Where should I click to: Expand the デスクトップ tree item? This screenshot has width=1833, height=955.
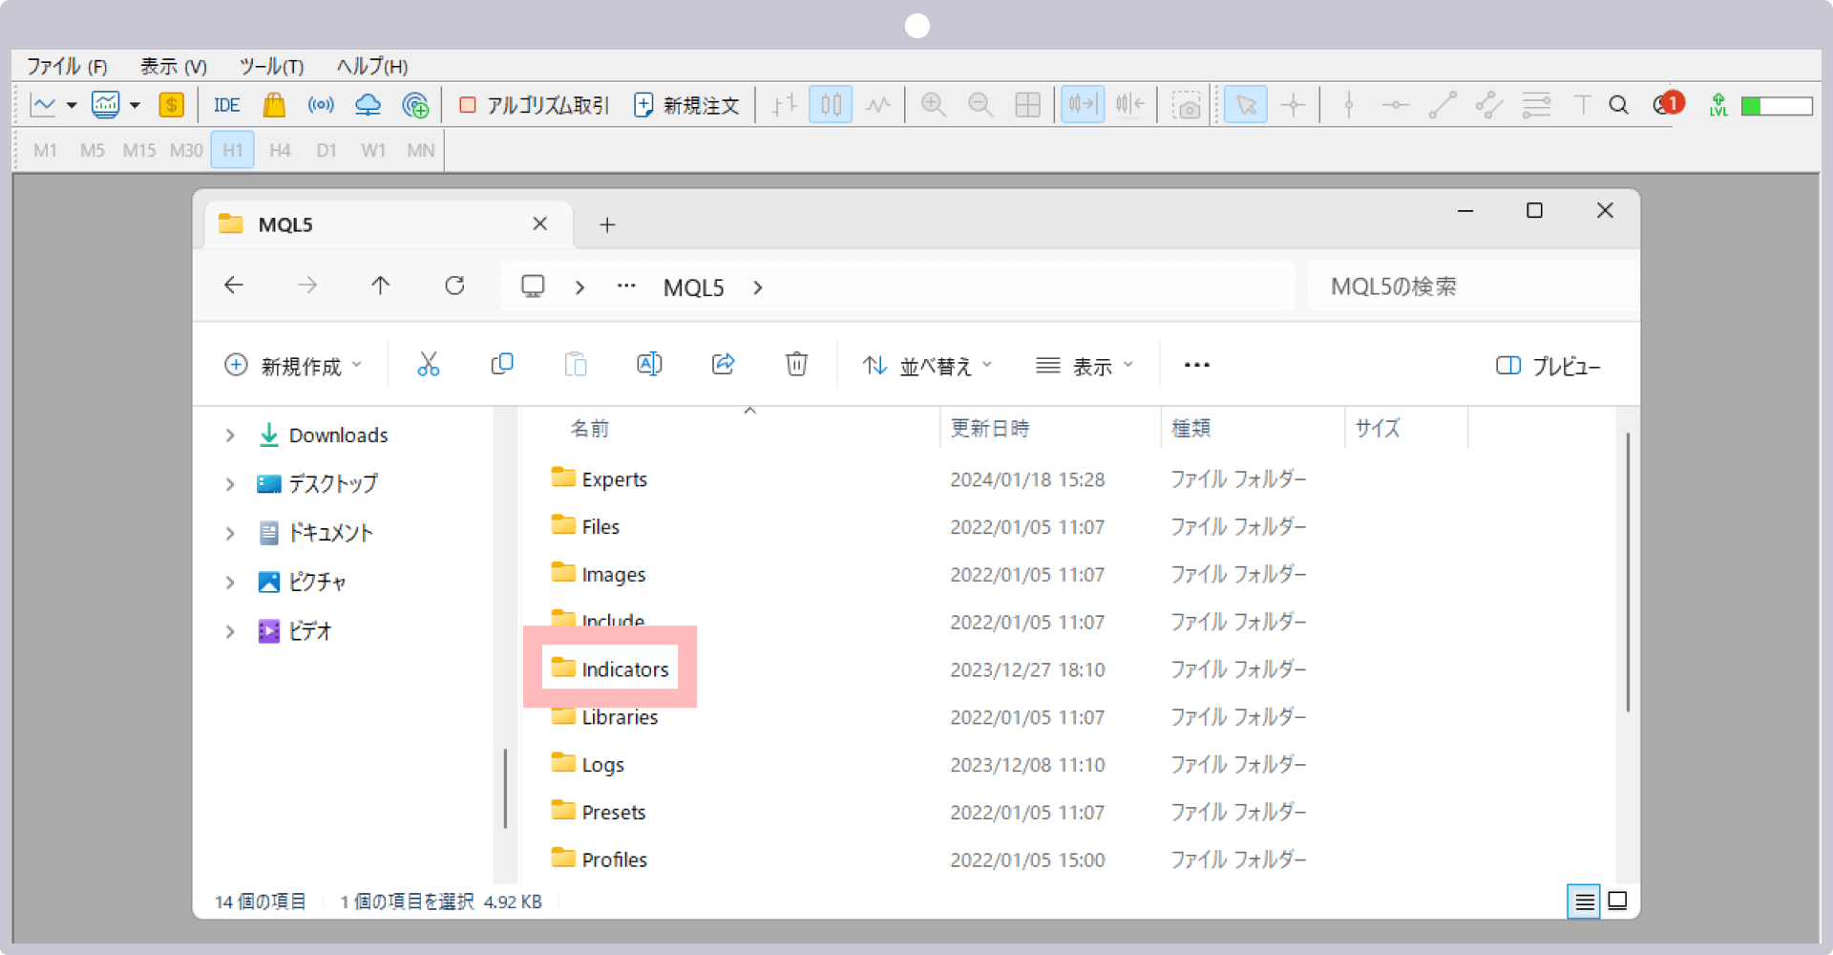click(x=230, y=484)
